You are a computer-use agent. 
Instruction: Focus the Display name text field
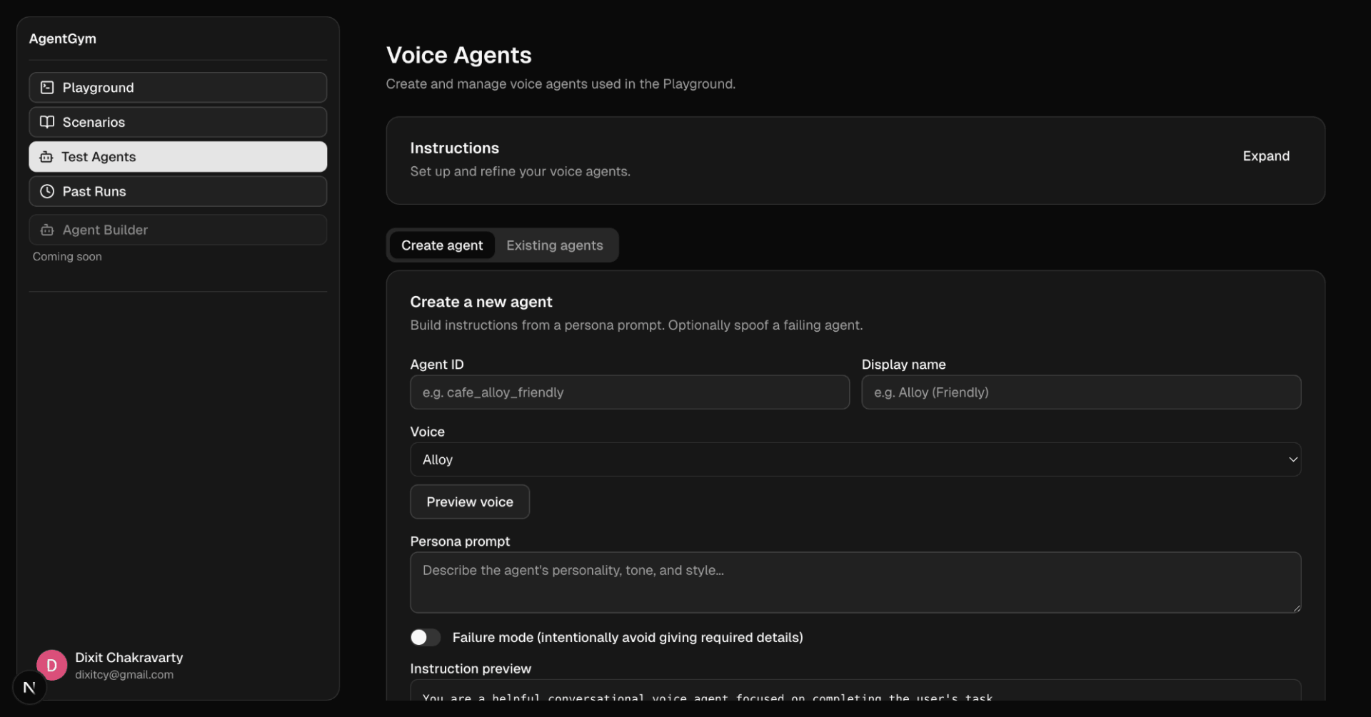tap(1080, 392)
